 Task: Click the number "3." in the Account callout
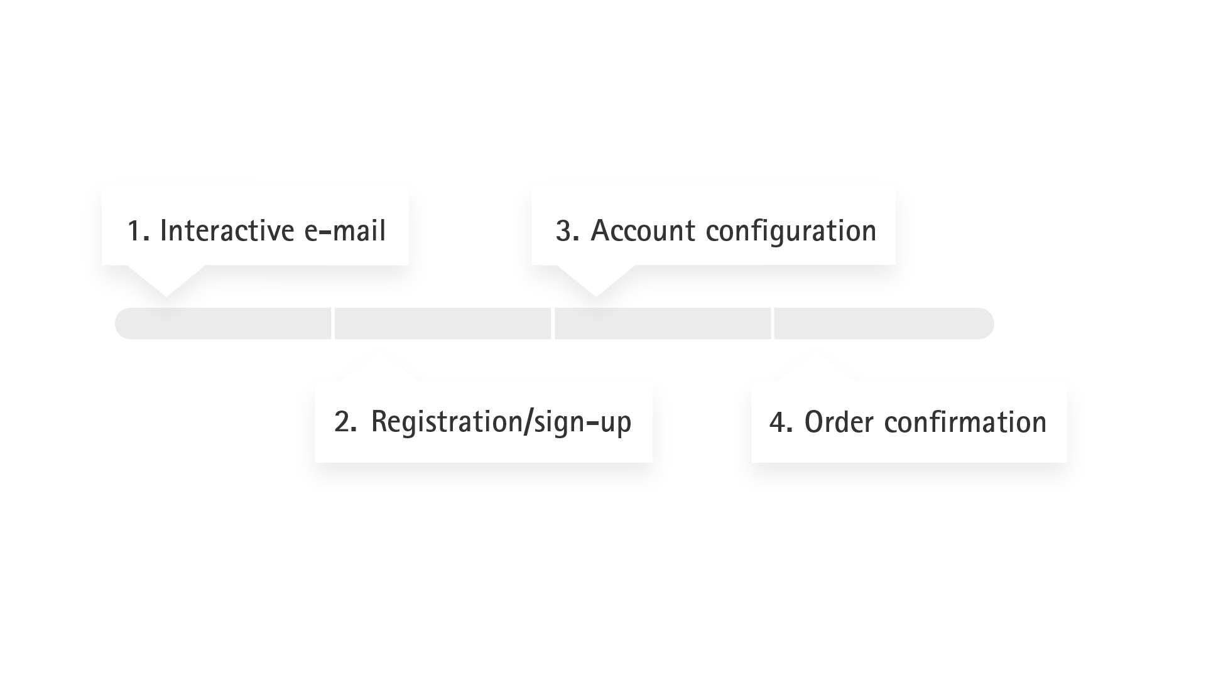[567, 231]
